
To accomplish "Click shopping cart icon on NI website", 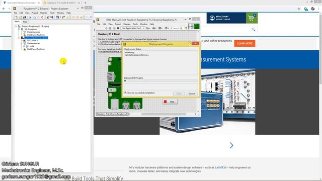I will [x=252, y=18].
